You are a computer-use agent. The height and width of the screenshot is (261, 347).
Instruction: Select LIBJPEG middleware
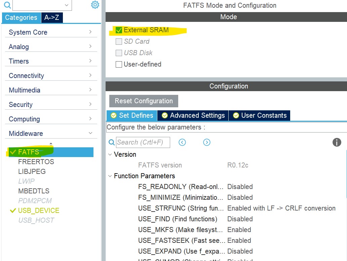[32, 172]
